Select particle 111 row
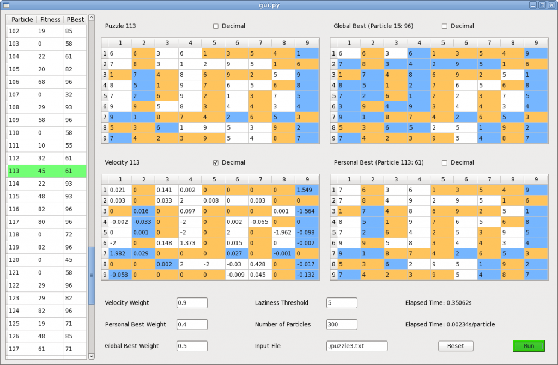Screen dimensions: 558x365 click(x=47, y=145)
